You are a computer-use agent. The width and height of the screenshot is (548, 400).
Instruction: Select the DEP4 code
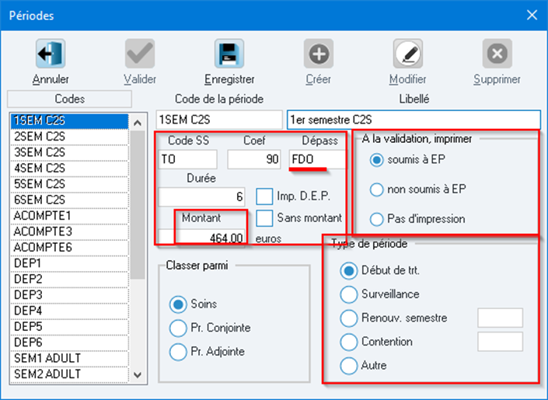tap(69, 311)
